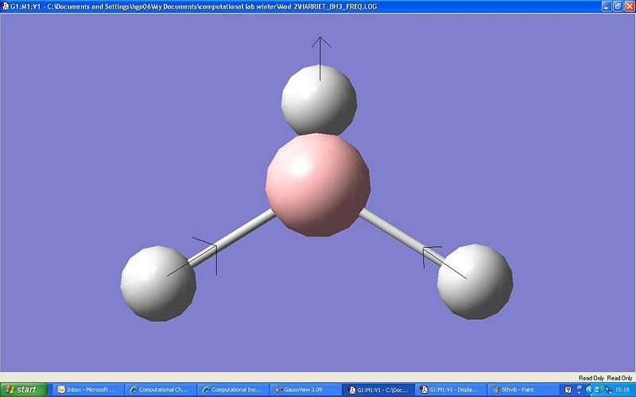Switch to GaussView 3.09 main window

pyautogui.click(x=306, y=390)
